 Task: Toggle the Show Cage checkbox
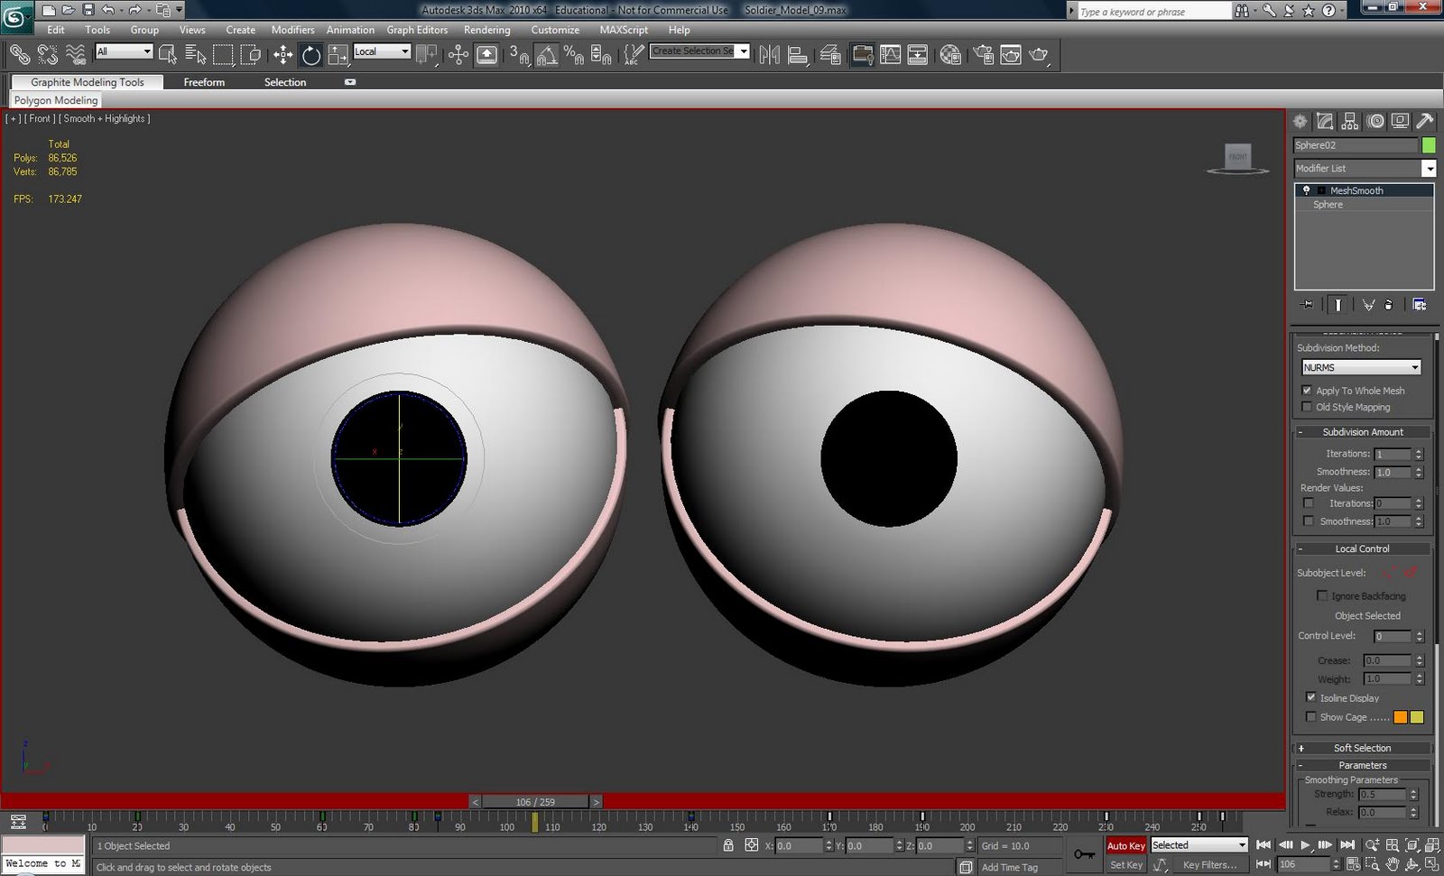[1310, 716]
